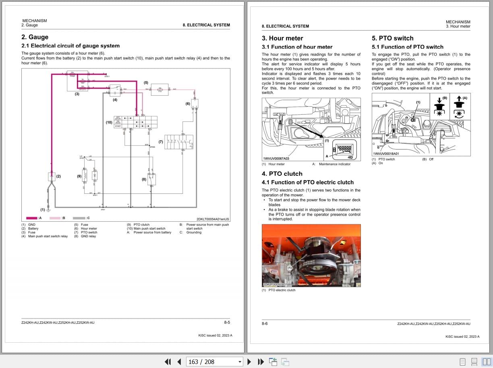Click the '2. Gauge' heading
493x368 pixels.
pyautogui.click(x=35, y=37)
